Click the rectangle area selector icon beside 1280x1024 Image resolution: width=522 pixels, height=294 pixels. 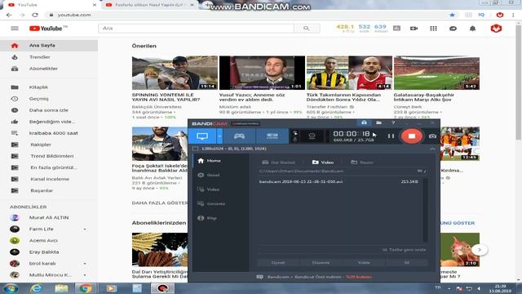[x=196, y=149]
